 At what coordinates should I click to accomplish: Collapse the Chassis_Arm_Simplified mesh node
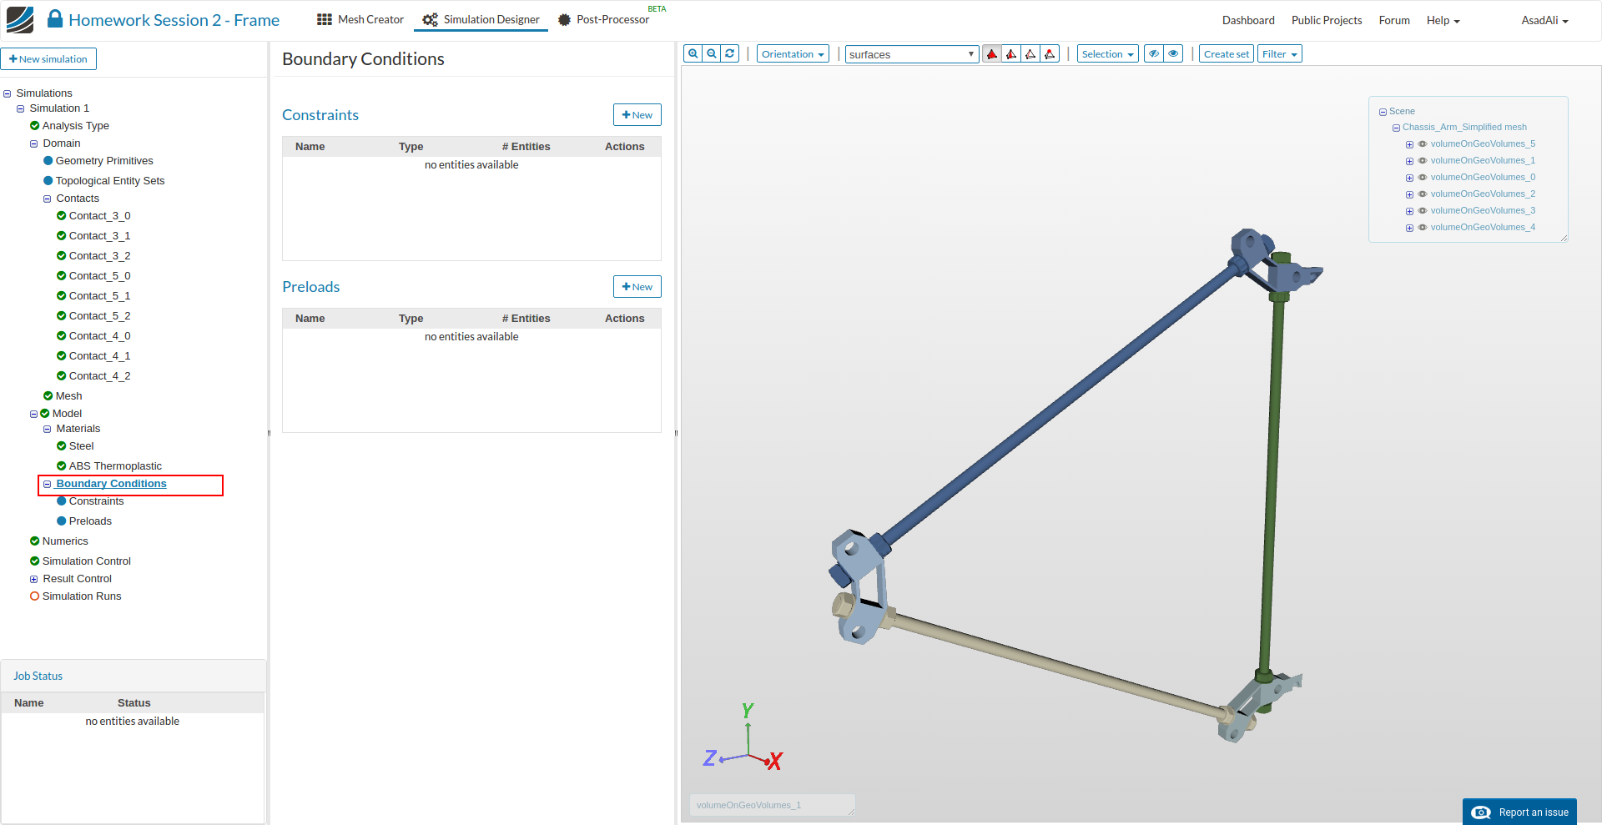tap(1396, 128)
